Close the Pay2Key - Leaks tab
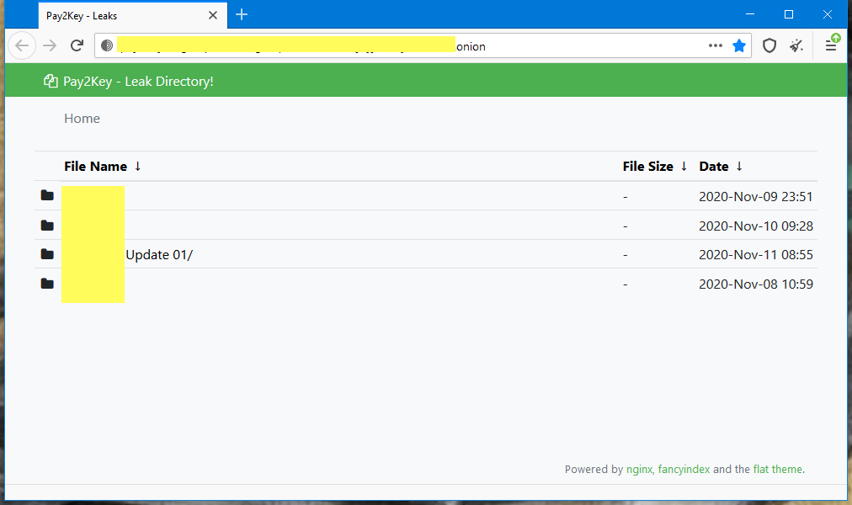The height and width of the screenshot is (505, 852). [213, 15]
